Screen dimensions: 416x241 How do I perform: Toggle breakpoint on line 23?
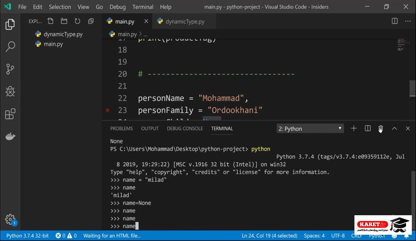[108, 110]
